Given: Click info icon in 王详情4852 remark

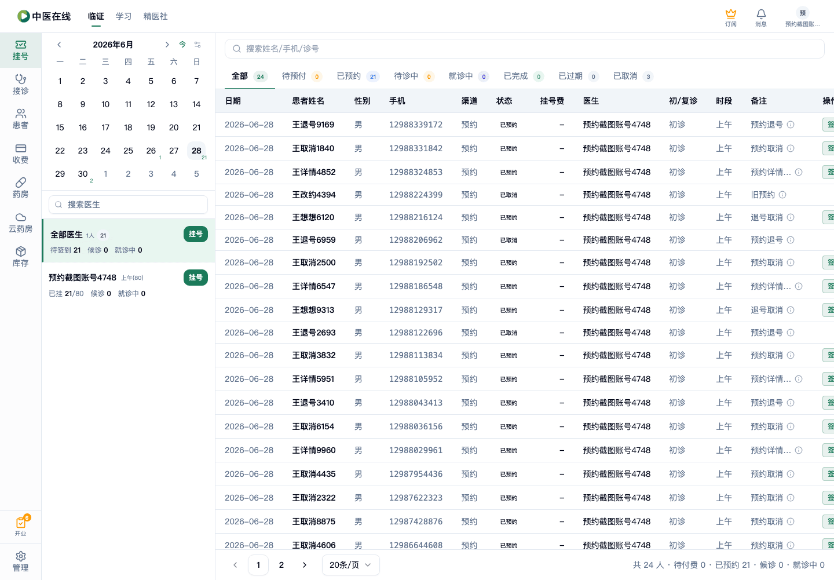Looking at the screenshot, I should tap(799, 172).
